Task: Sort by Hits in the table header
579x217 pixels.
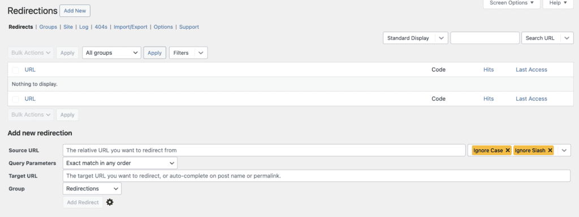Action: point(489,69)
